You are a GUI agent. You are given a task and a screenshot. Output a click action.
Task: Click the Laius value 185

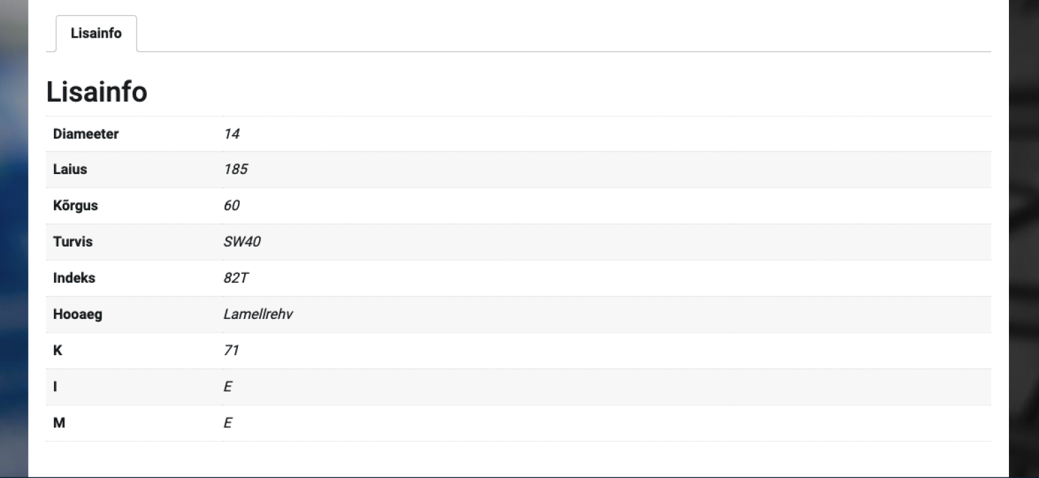click(x=235, y=169)
